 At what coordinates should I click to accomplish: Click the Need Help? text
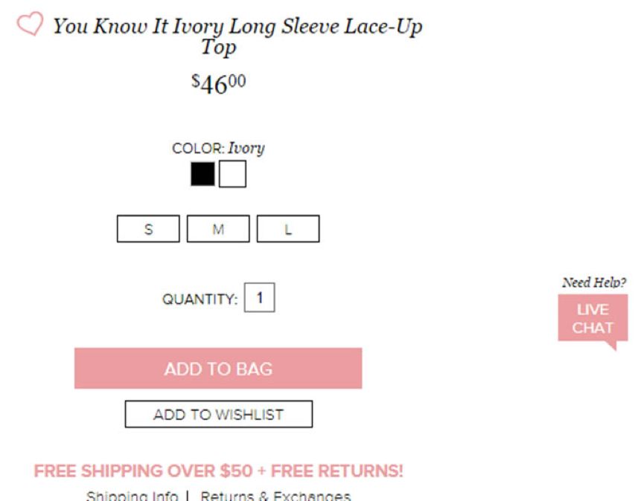593,282
